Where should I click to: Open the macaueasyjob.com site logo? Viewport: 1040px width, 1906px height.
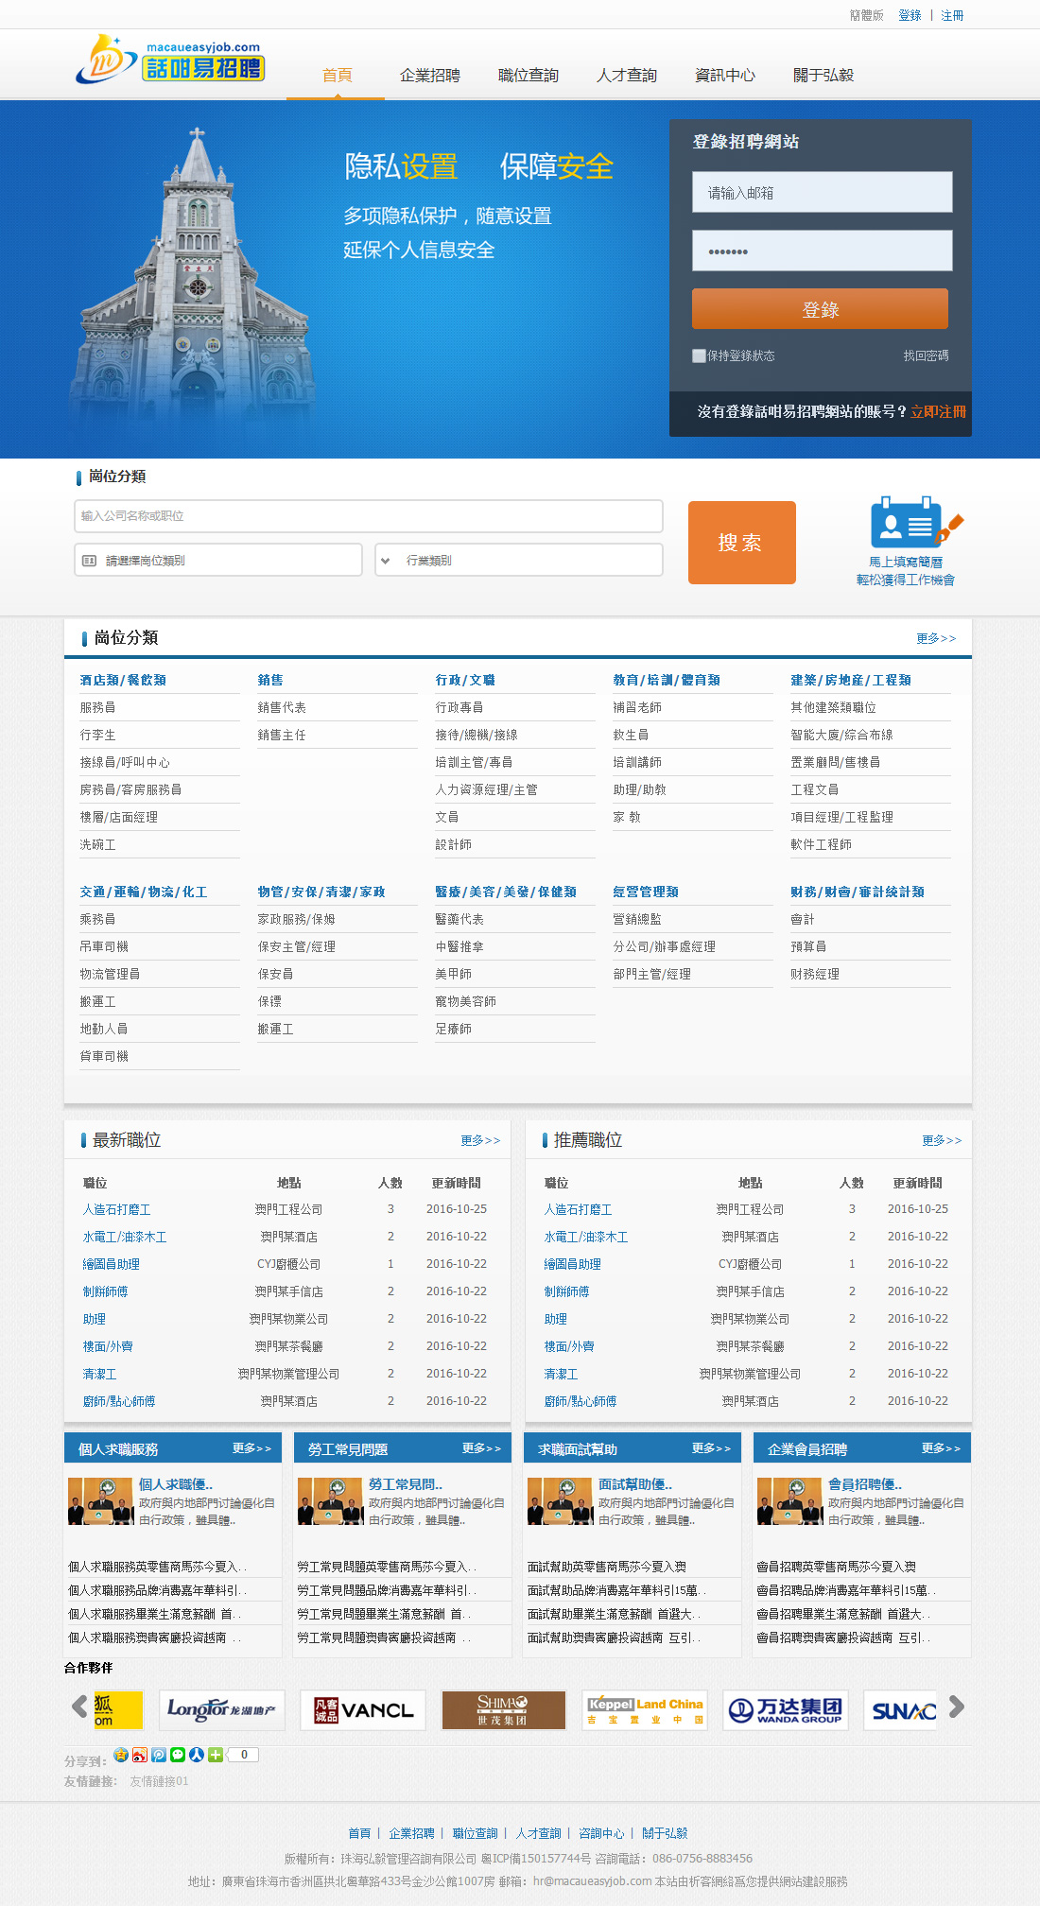[x=170, y=60]
